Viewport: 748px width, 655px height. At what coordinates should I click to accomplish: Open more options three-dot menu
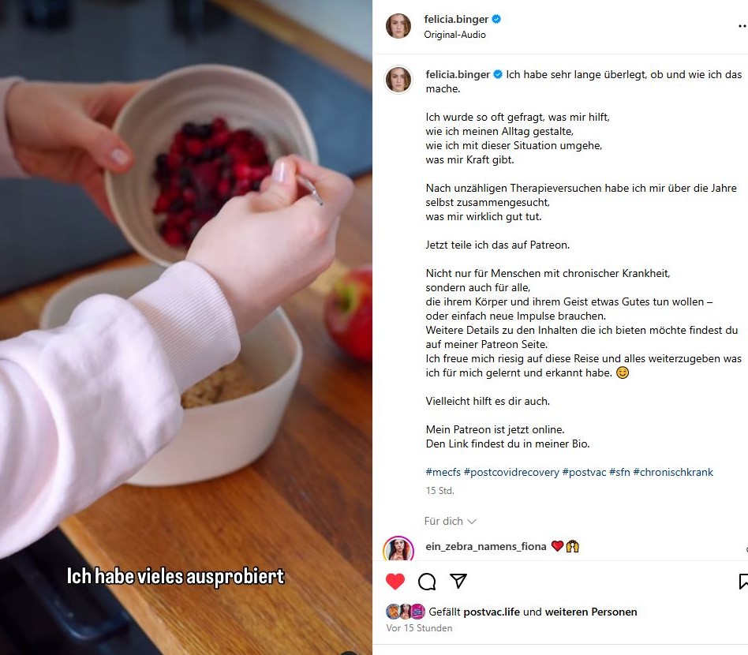(x=742, y=26)
